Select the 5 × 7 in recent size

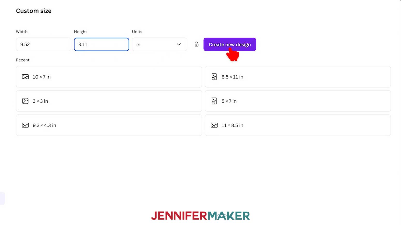[298, 101]
